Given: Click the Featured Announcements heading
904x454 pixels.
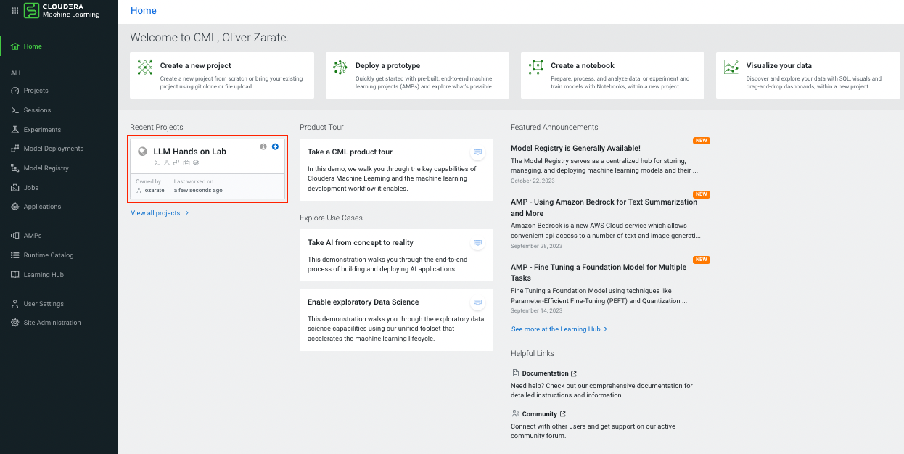Looking at the screenshot, I should click(x=554, y=128).
